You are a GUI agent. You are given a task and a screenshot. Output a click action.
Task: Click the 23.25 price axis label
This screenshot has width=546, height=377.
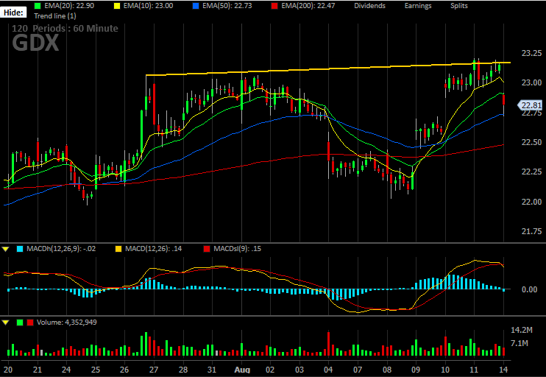531,53
